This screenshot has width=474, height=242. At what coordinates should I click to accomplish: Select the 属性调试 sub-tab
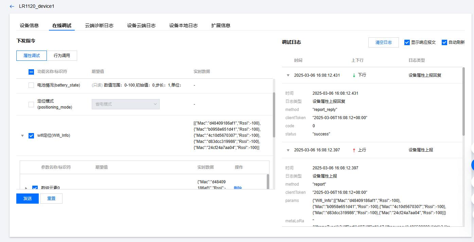(32, 56)
